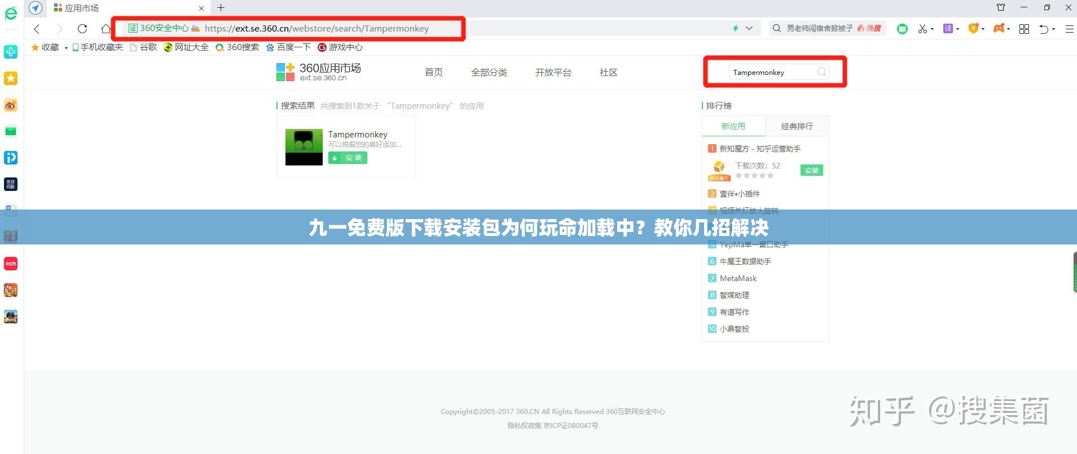Click the yellow shield wallet icon
The width and height of the screenshot is (1077, 454).
point(973,28)
